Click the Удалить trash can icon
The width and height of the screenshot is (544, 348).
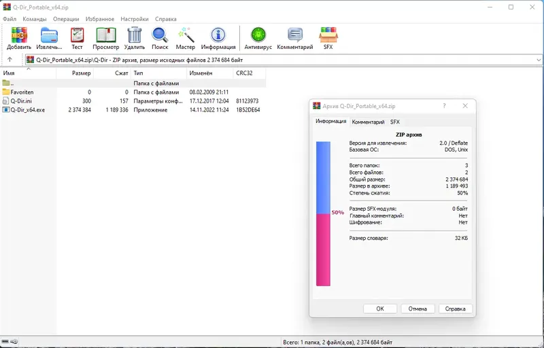(134, 35)
